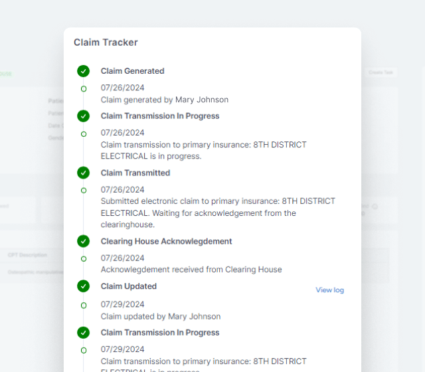This screenshot has height=372, width=425.
Task: Click 'Claim updated by Mary Johnson' text
Action: (160, 316)
